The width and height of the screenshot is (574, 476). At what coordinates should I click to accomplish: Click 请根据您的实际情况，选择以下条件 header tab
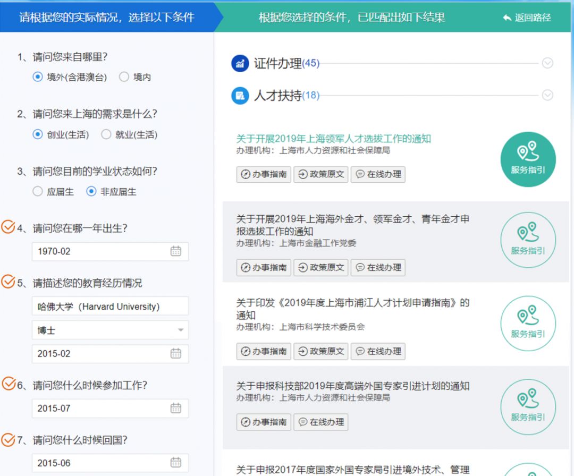pyautogui.click(x=107, y=17)
